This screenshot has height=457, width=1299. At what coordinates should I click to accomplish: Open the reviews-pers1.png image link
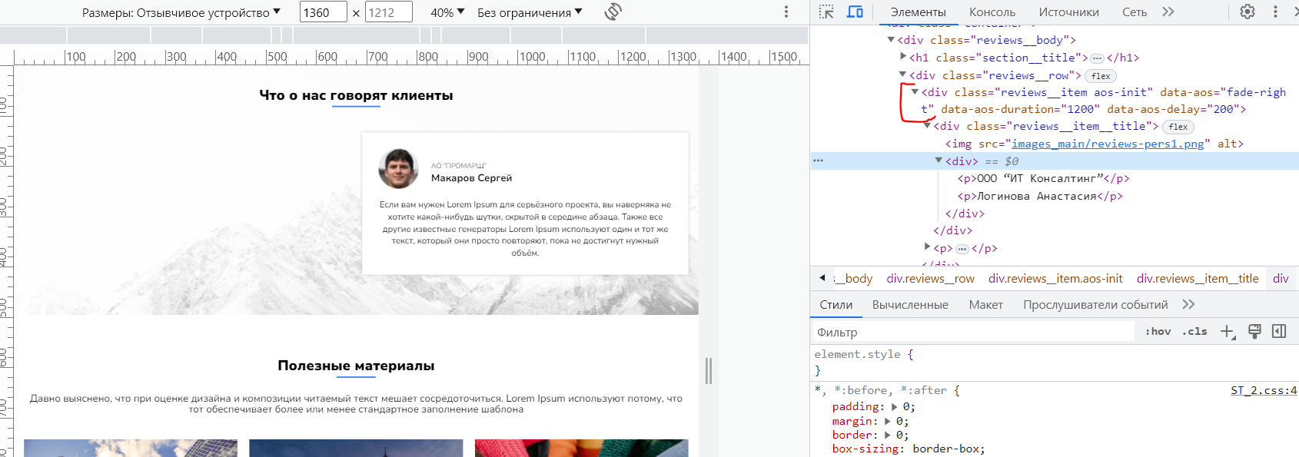[1108, 144]
